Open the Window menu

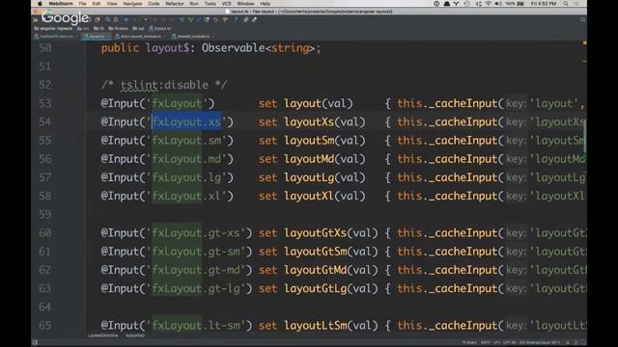(x=245, y=4)
